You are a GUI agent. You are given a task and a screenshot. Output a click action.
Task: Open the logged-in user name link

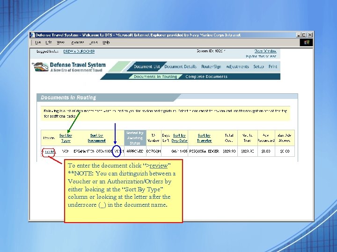[x=79, y=51]
